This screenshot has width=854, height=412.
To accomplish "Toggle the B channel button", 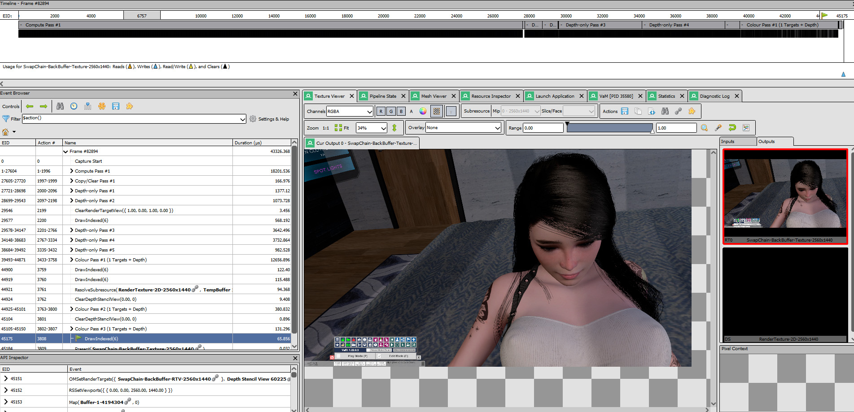I will tap(401, 111).
